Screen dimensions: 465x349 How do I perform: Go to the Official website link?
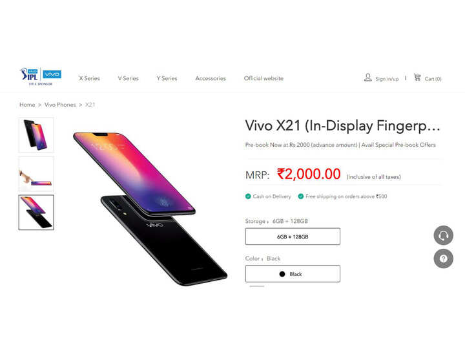pos(263,78)
